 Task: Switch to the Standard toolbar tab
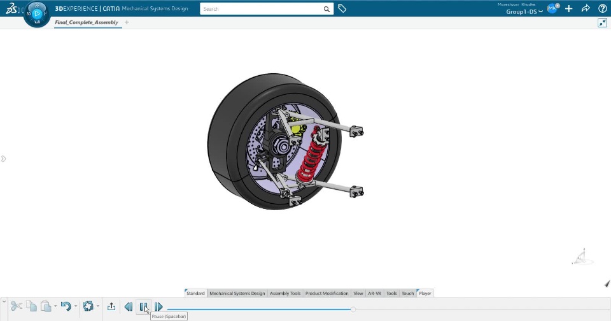(195, 294)
